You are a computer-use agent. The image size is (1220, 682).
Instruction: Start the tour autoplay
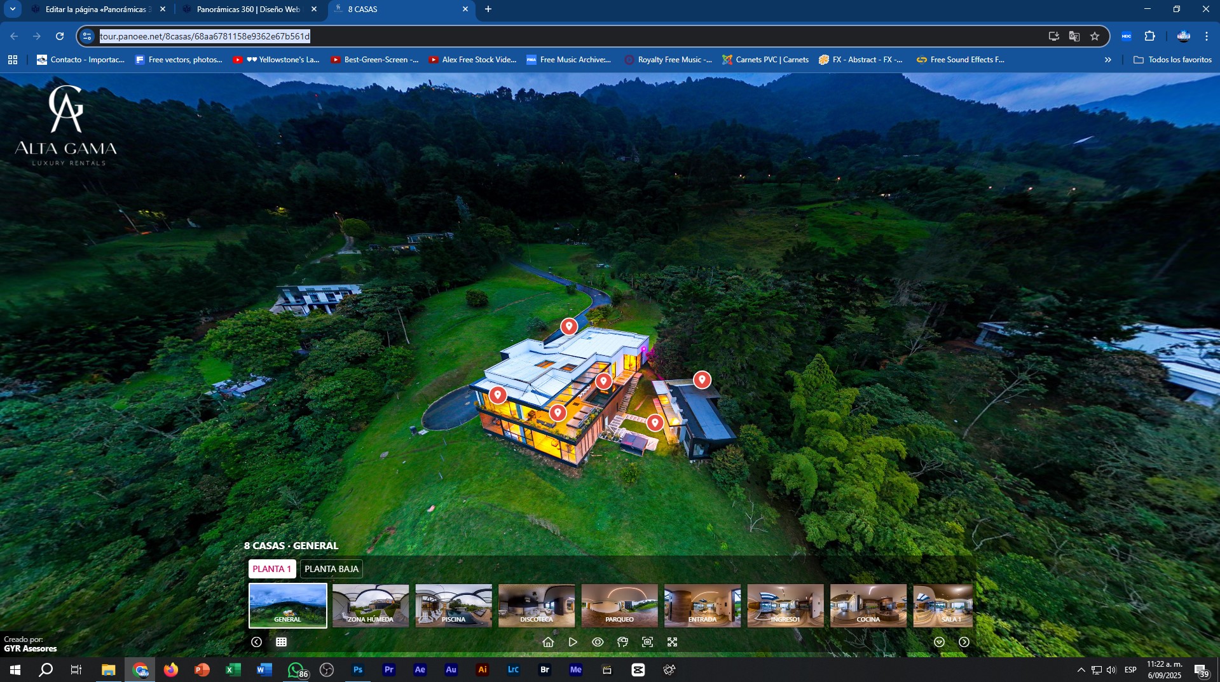[x=573, y=642]
